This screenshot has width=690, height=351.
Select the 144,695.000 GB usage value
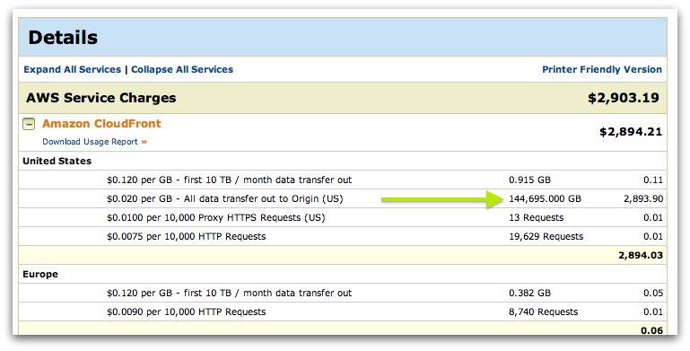pos(546,199)
